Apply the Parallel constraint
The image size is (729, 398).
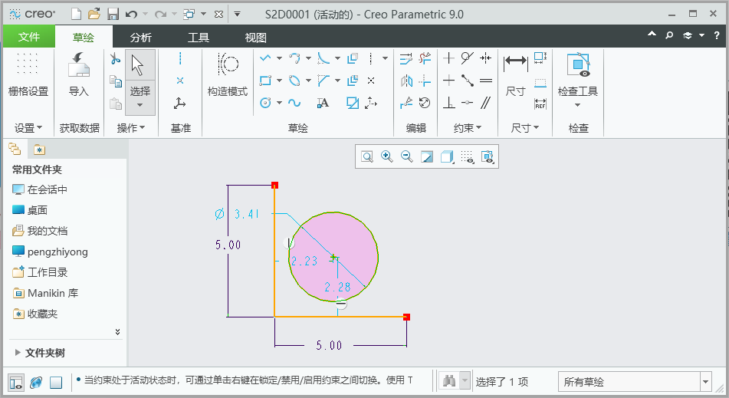(x=486, y=103)
